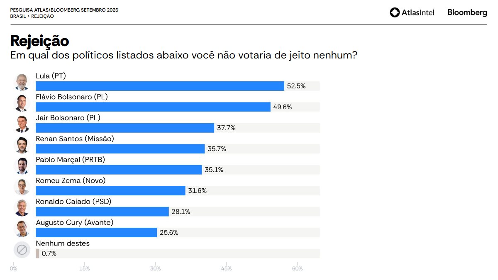Click the AtlasIntel logo icon
Screen dimensions: 498x280
395,12
